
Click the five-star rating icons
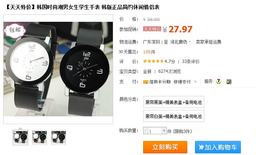pos(153,61)
